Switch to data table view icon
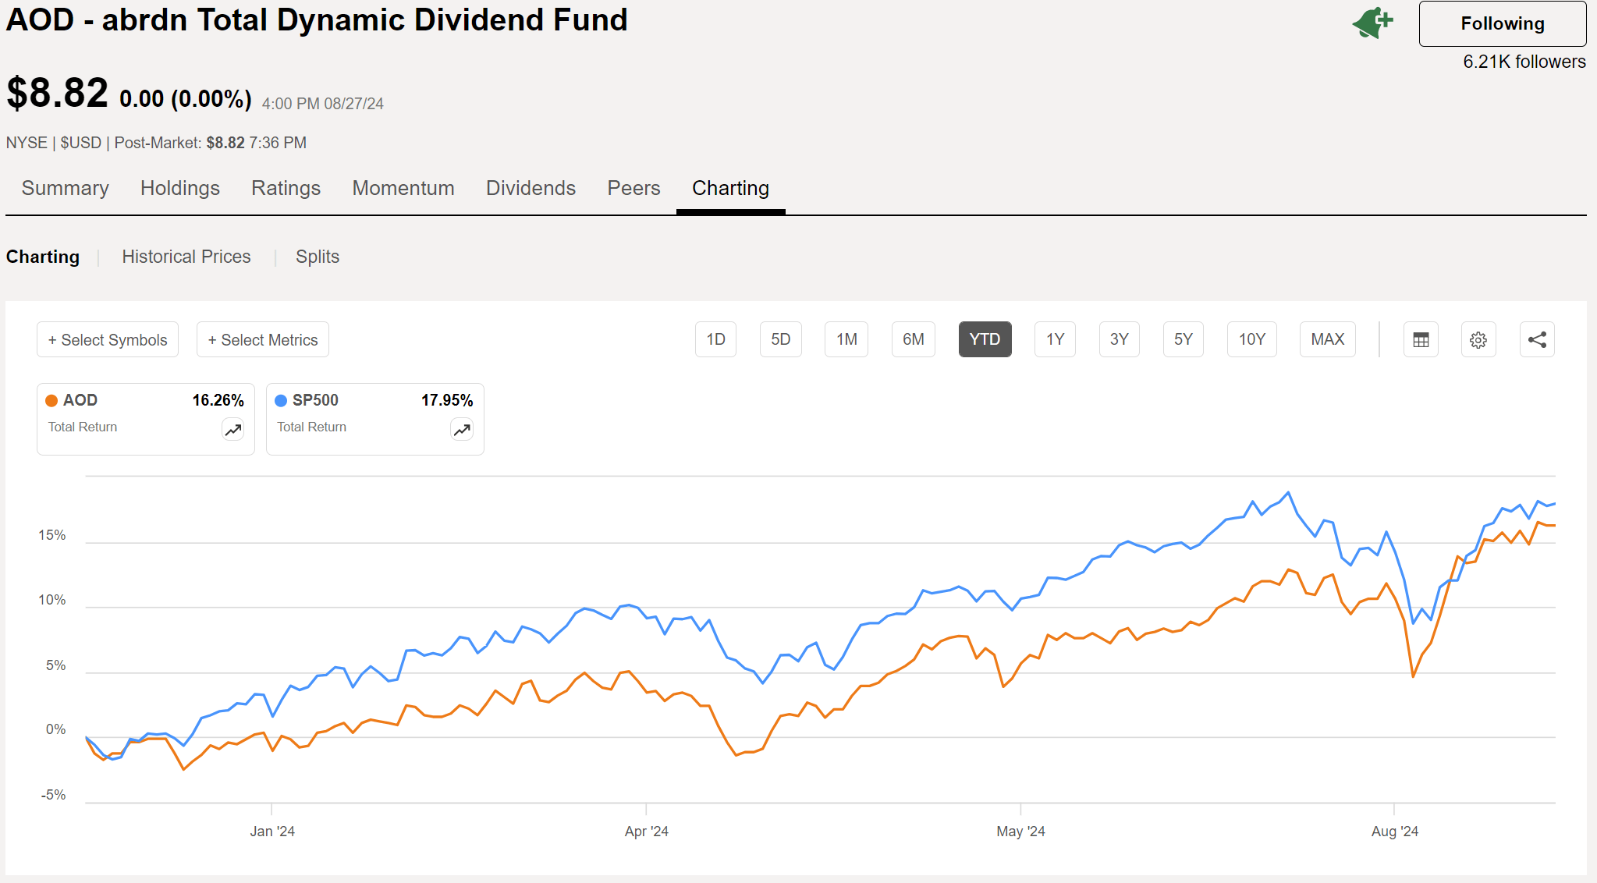Image resolution: width=1597 pixels, height=883 pixels. 1421,339
